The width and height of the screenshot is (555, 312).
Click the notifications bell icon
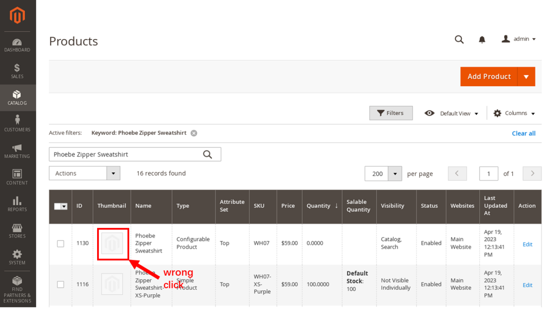tap(482, 39)
